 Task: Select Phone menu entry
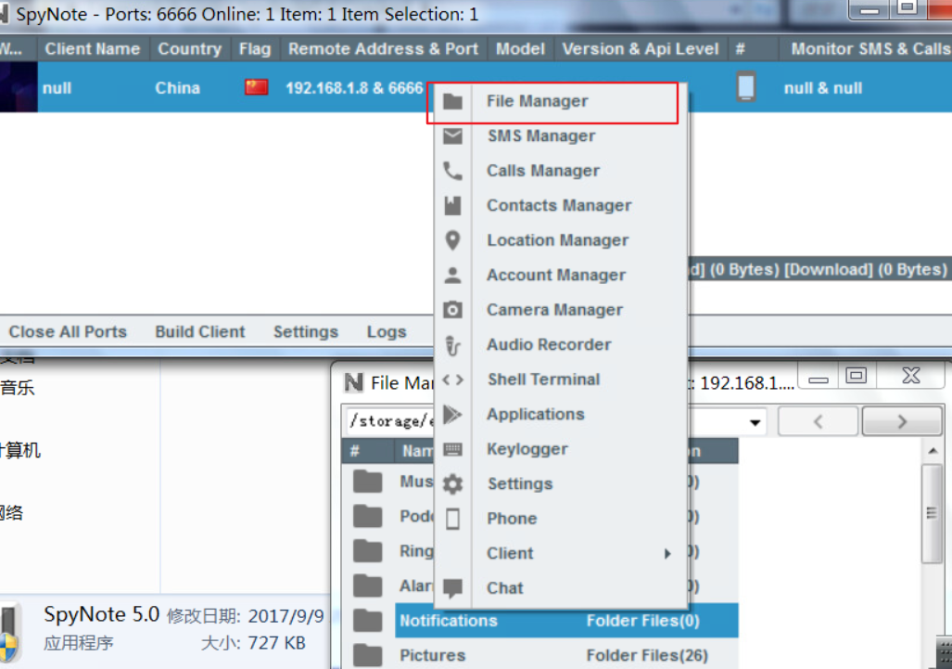click(562, 519)
